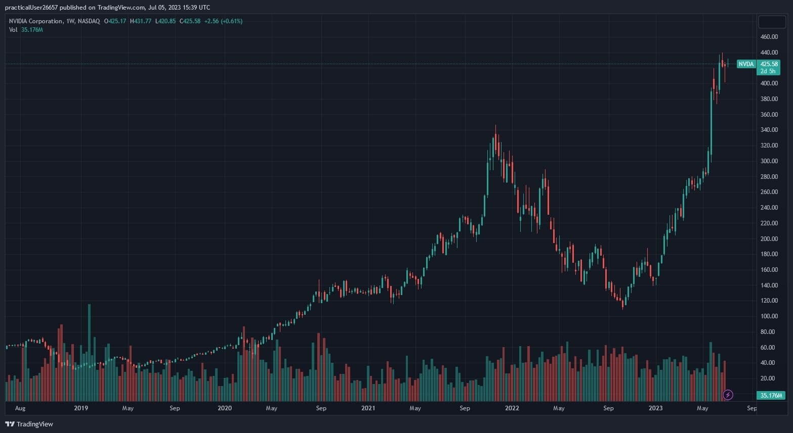Click the 1W interval in the chart legend
Screen dimensions: 793x433
click(x=70, y=21)
